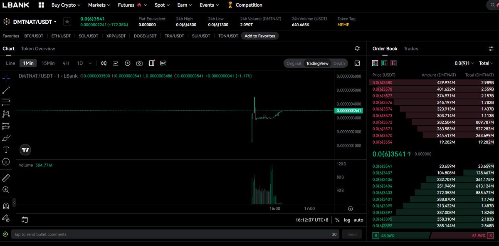Toggle percent scale on chart

[x=337, y=220]
